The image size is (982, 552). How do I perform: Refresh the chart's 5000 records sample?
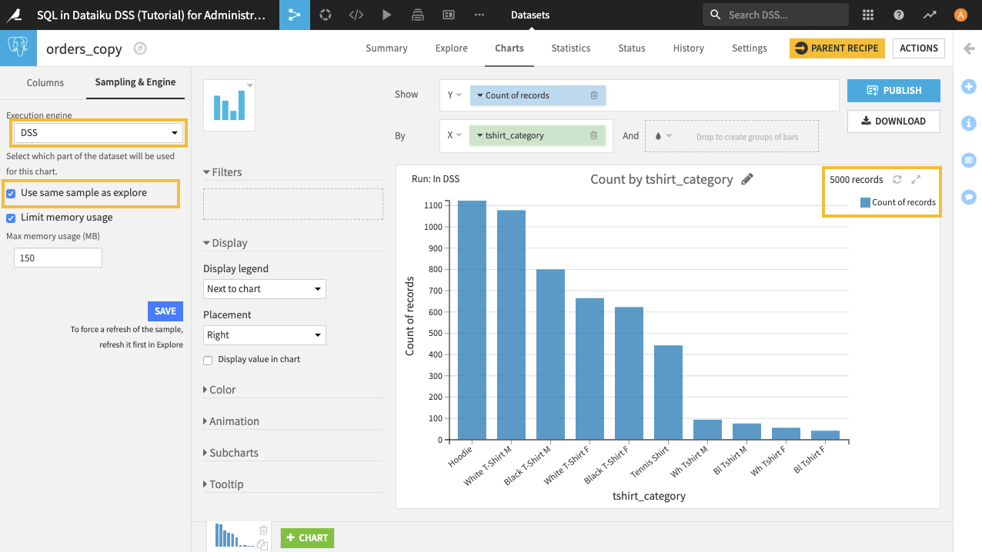point(897,179)
